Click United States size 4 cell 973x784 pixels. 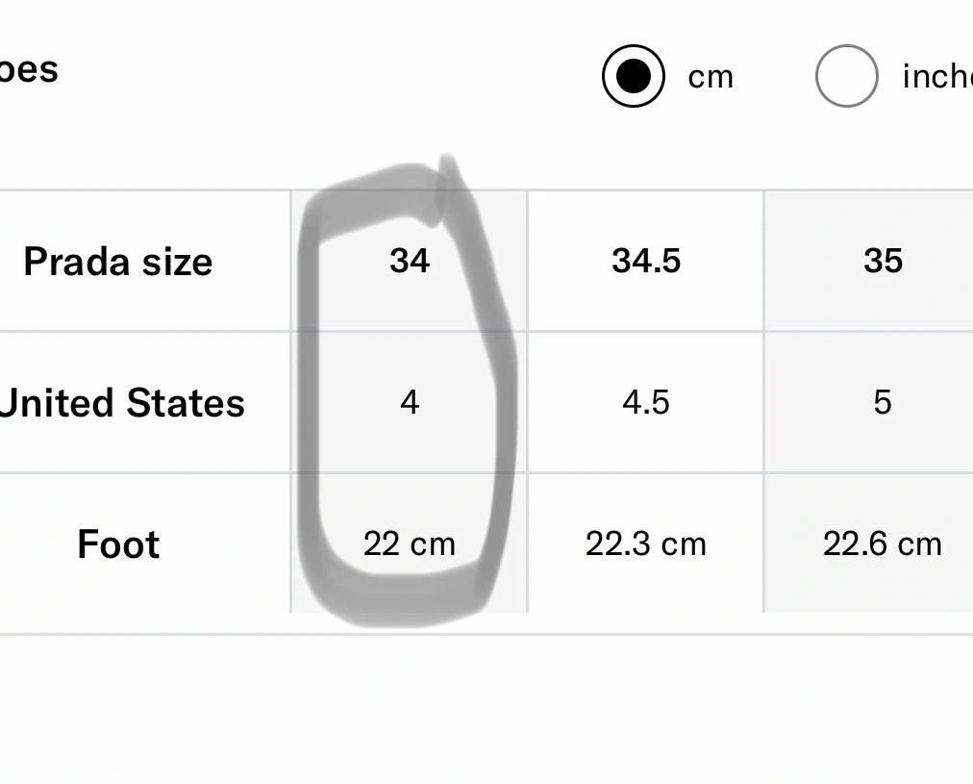pos(409,402)
